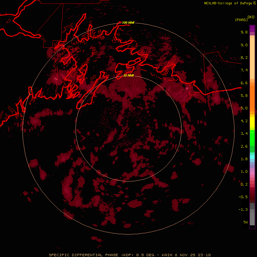Click the 4.2 scale value
Screen dimensions: 257x257
pos(244,121)
